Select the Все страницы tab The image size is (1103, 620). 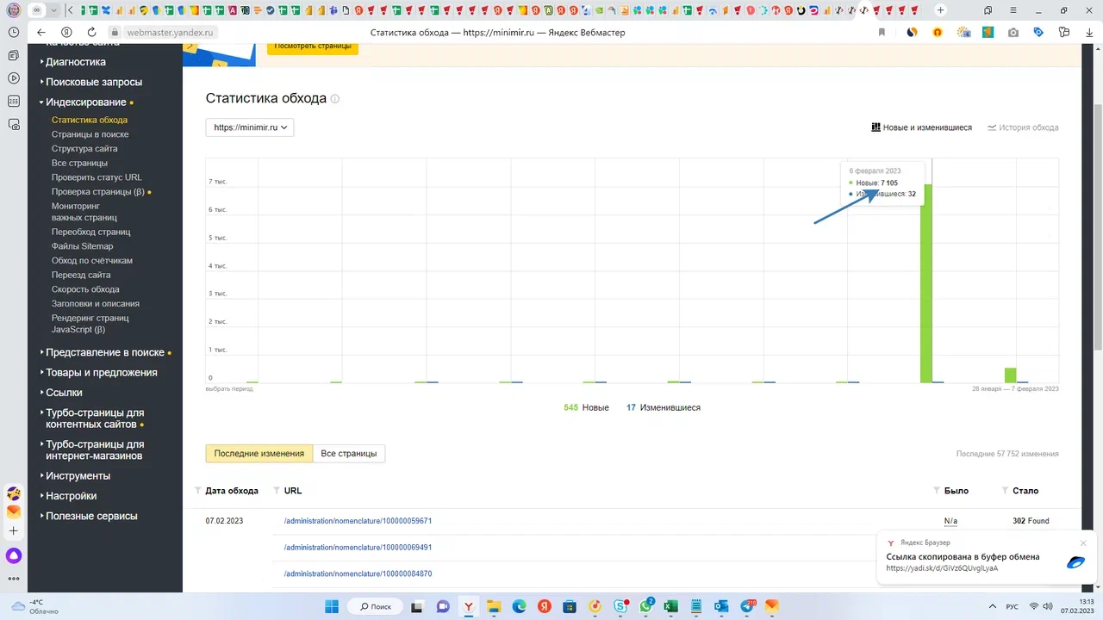(348, 454)
